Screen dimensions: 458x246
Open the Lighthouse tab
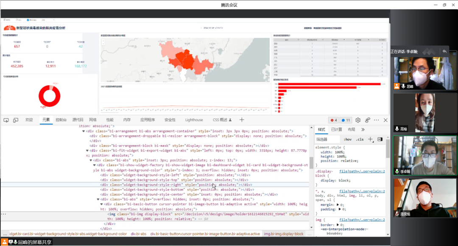pyautogui.click(x=194, y=120)
